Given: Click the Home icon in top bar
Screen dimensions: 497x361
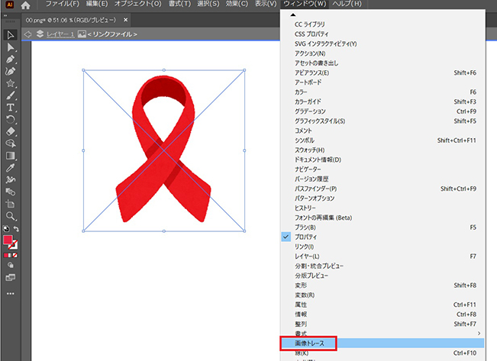Looking at the screenshot, I should pyautogui.click(x=25, y=5).
